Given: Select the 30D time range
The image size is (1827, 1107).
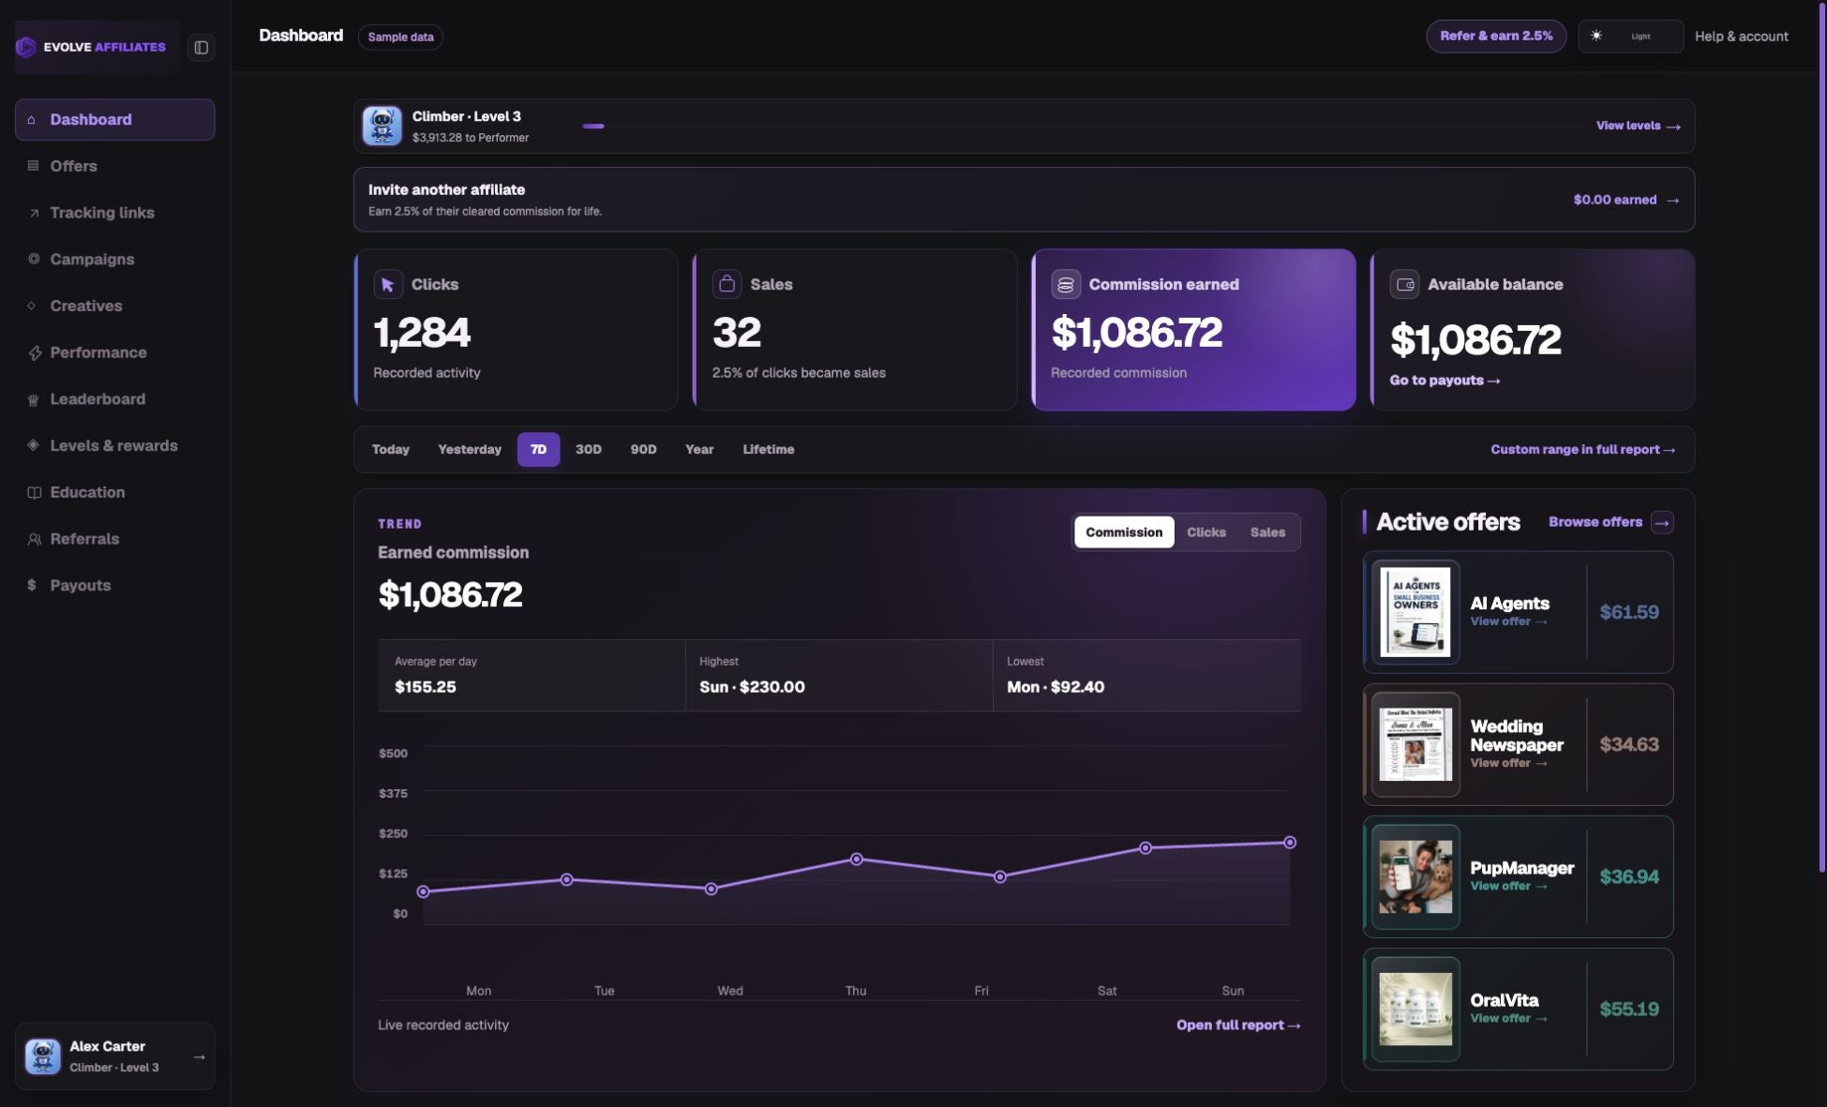Looking at the screenshot, I should 588,450.
